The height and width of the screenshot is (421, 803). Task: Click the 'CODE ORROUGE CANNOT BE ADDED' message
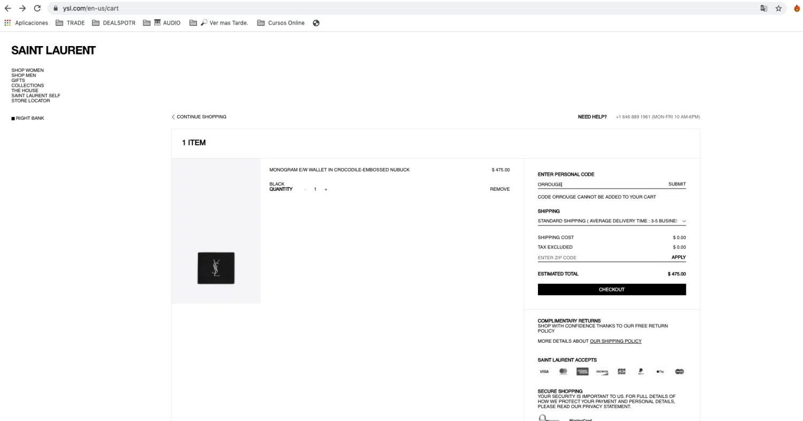(x=597, y=197)
